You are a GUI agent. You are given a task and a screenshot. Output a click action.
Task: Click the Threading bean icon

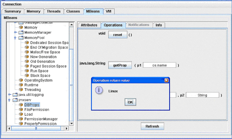coord(21,90)
